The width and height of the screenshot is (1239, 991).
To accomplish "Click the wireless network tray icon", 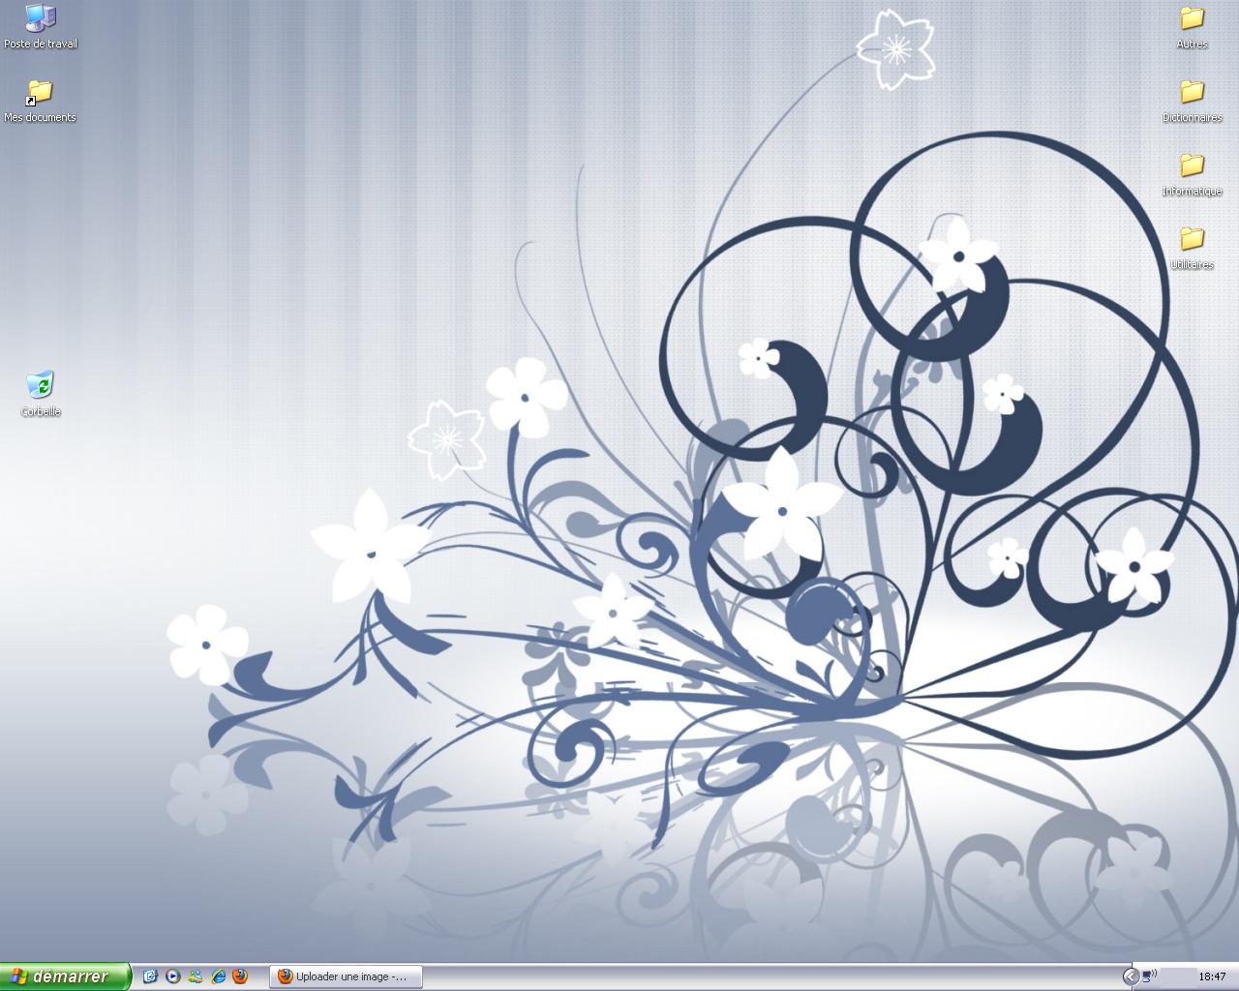I will tap(1149, 976).
